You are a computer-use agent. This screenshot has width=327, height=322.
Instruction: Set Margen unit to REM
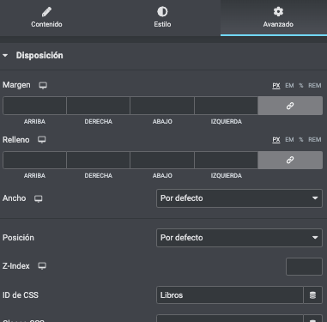[315, 86]
